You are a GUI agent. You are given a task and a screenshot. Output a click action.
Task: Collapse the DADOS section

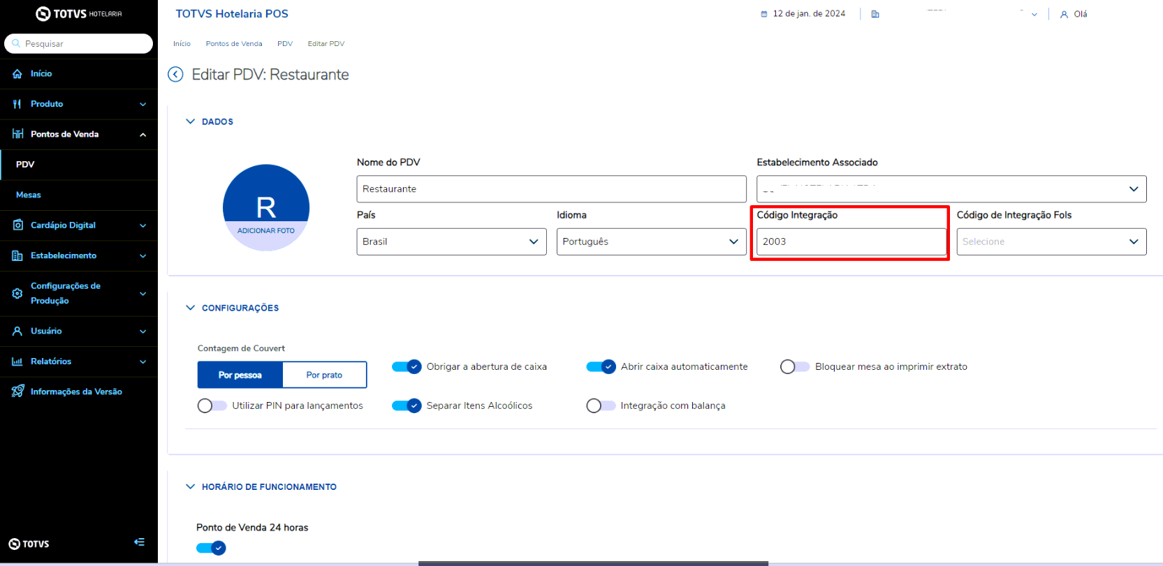point(190,121)
